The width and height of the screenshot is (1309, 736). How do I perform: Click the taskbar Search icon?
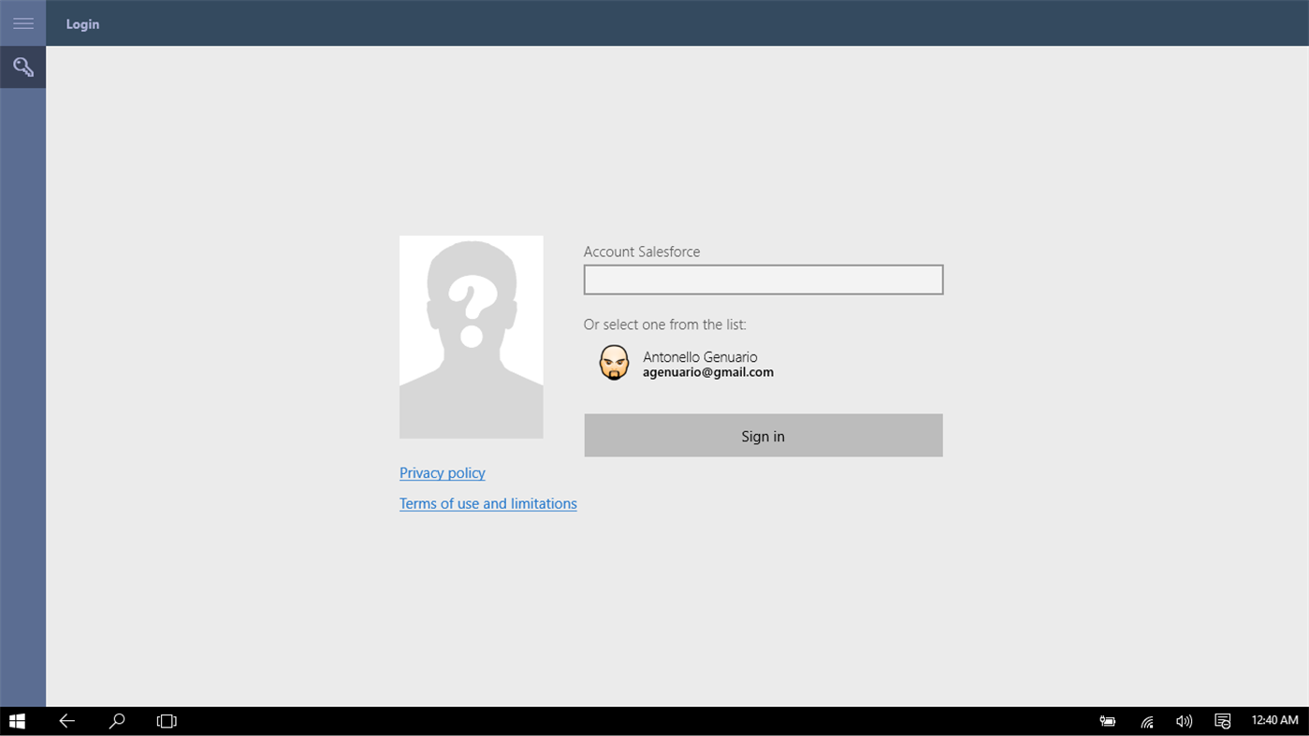pos(116,720)
